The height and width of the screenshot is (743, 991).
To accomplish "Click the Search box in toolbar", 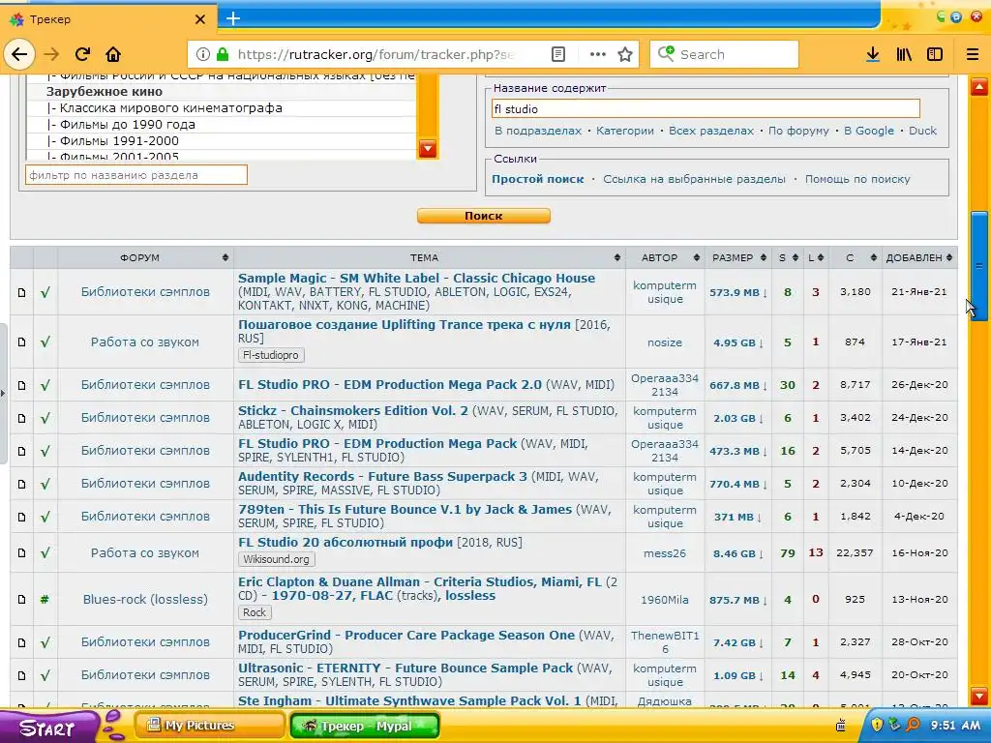I will tap(724, 54).
